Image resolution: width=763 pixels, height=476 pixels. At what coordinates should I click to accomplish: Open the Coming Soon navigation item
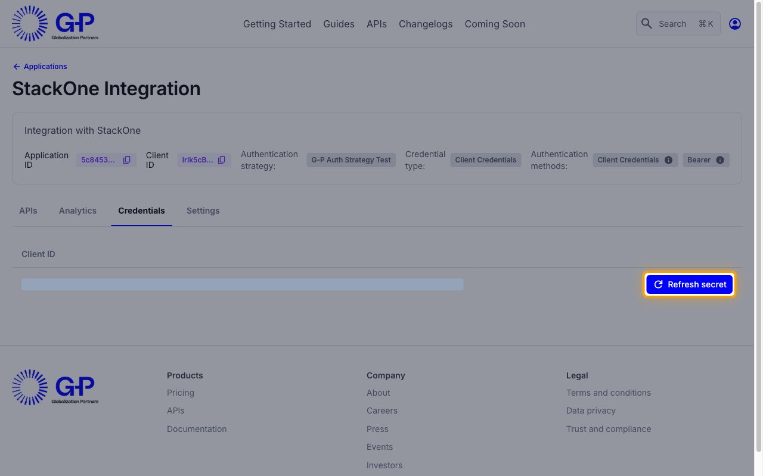(495, 24)
